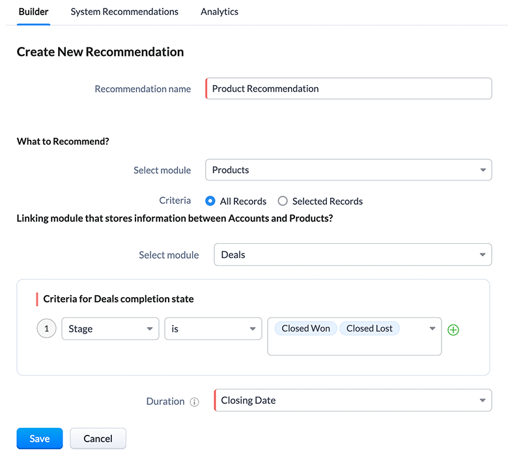Click the Closed Won tag

[306, 328]
